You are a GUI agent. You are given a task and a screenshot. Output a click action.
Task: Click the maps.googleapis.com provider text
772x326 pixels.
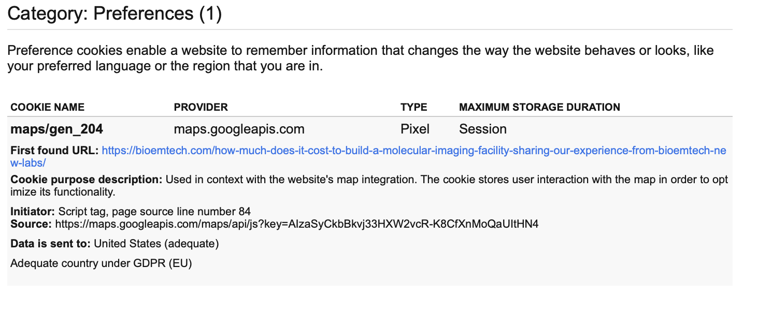point(239,129)
